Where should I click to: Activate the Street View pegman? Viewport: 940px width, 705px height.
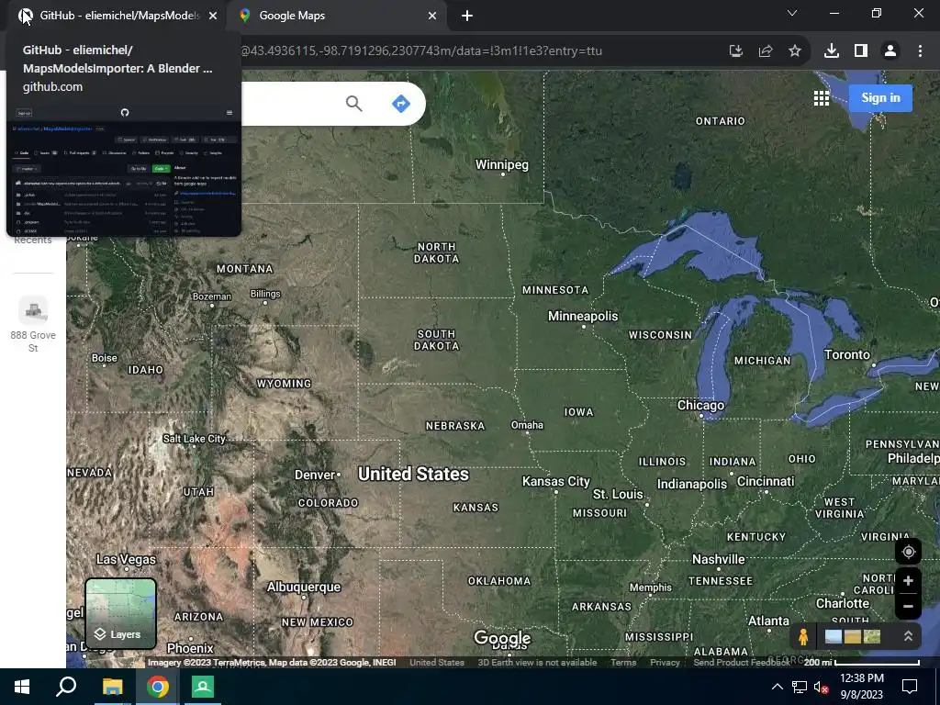pos(803,637)
